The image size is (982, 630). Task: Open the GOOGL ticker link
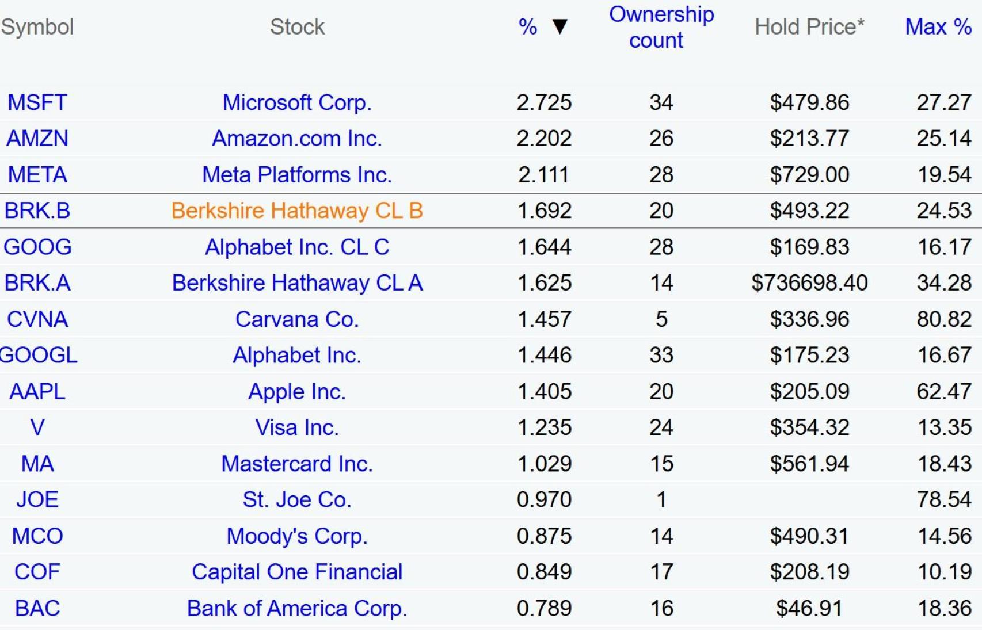click(39, 355)
